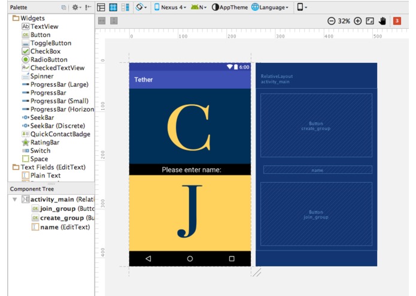Select join_group button in Component Tree

pyautogui.click(x=63, y=209)
